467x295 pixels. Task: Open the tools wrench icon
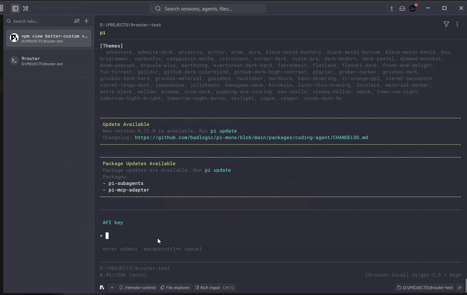pyautogui.click(x=26, y=9)
